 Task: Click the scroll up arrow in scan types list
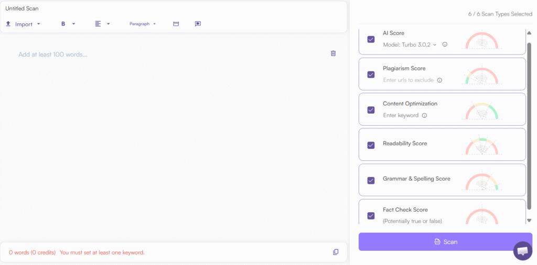(529, 33)
